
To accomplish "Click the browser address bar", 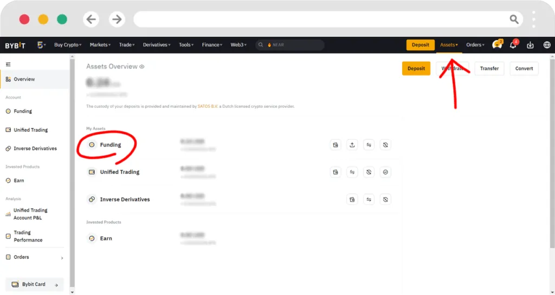I will [x=328, y=19].
